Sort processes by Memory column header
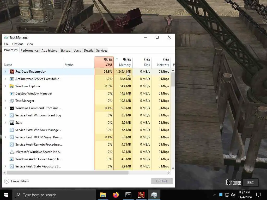Screen dimensions: 267x200 pyautogui.click(x=123, y=62)
